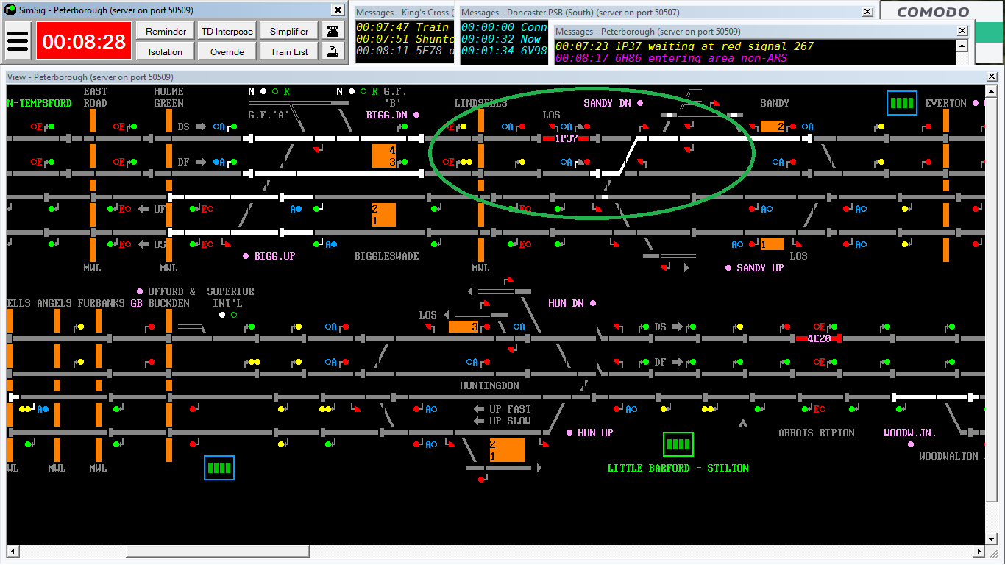
Task: Click the green LITTLE BARFORD - STILTON label
Action: click(678, 468)
